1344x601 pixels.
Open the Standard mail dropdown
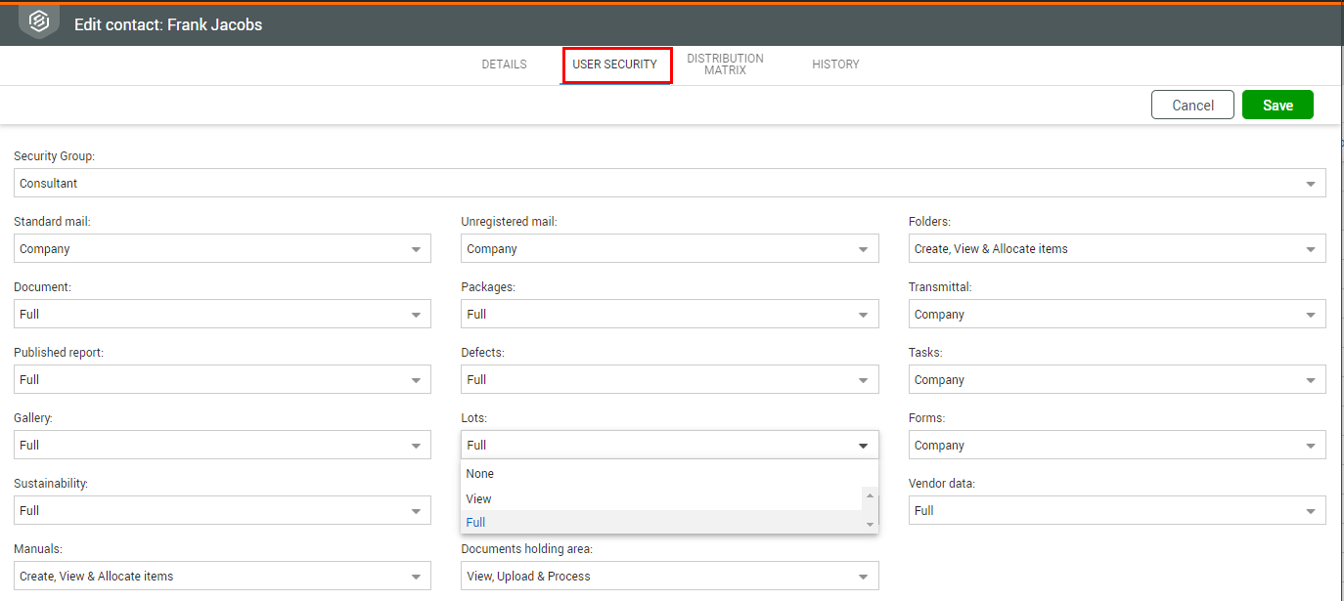tap(222, 249)
